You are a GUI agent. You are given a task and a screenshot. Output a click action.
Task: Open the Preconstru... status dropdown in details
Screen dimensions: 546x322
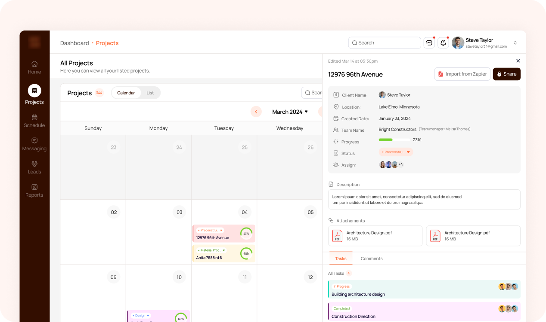tap(396, 152)
